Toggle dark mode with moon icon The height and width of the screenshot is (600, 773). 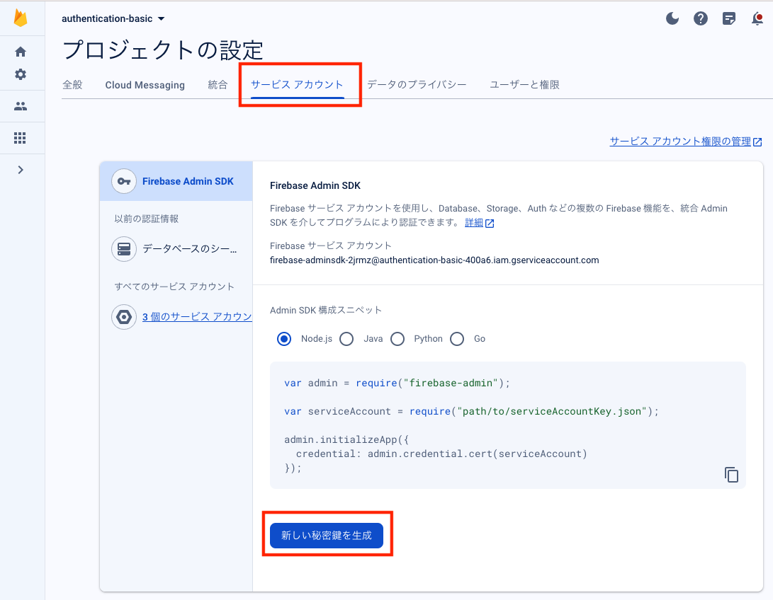point(672,19)
